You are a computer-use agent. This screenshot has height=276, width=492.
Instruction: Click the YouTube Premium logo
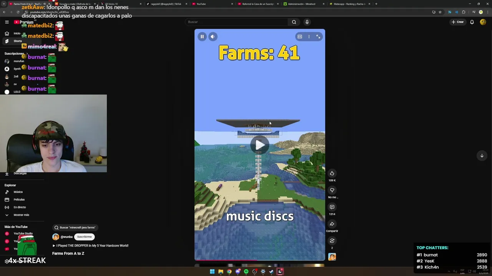24,22
